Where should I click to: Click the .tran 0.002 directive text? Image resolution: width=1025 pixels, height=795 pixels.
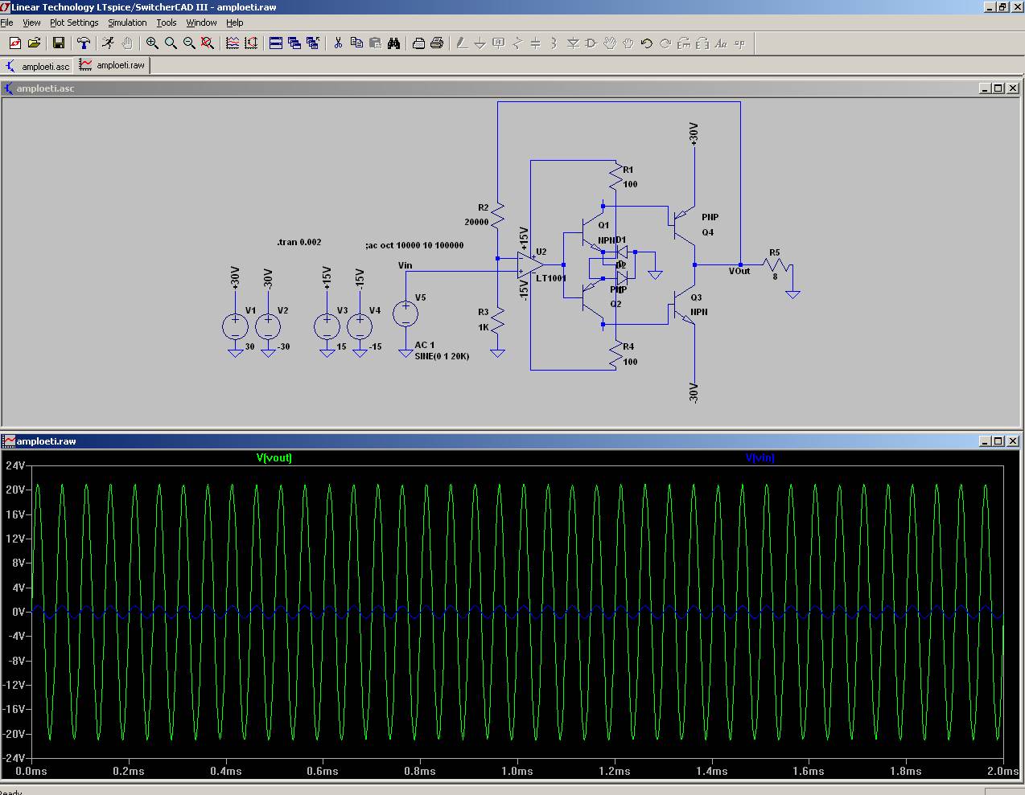click(x=299, y=242)
